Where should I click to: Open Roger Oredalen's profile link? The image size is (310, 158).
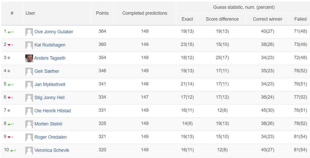[51, 137]
